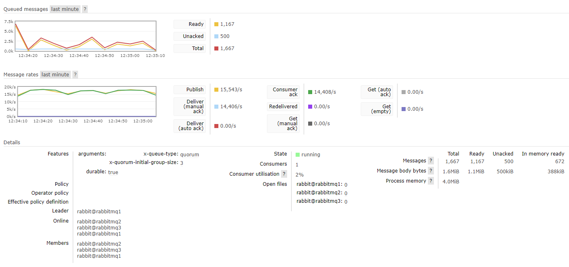This screenshot has width=569, height=267.
Task: Toggle the Consumer ack rate series
Action: tap(283, 92)
